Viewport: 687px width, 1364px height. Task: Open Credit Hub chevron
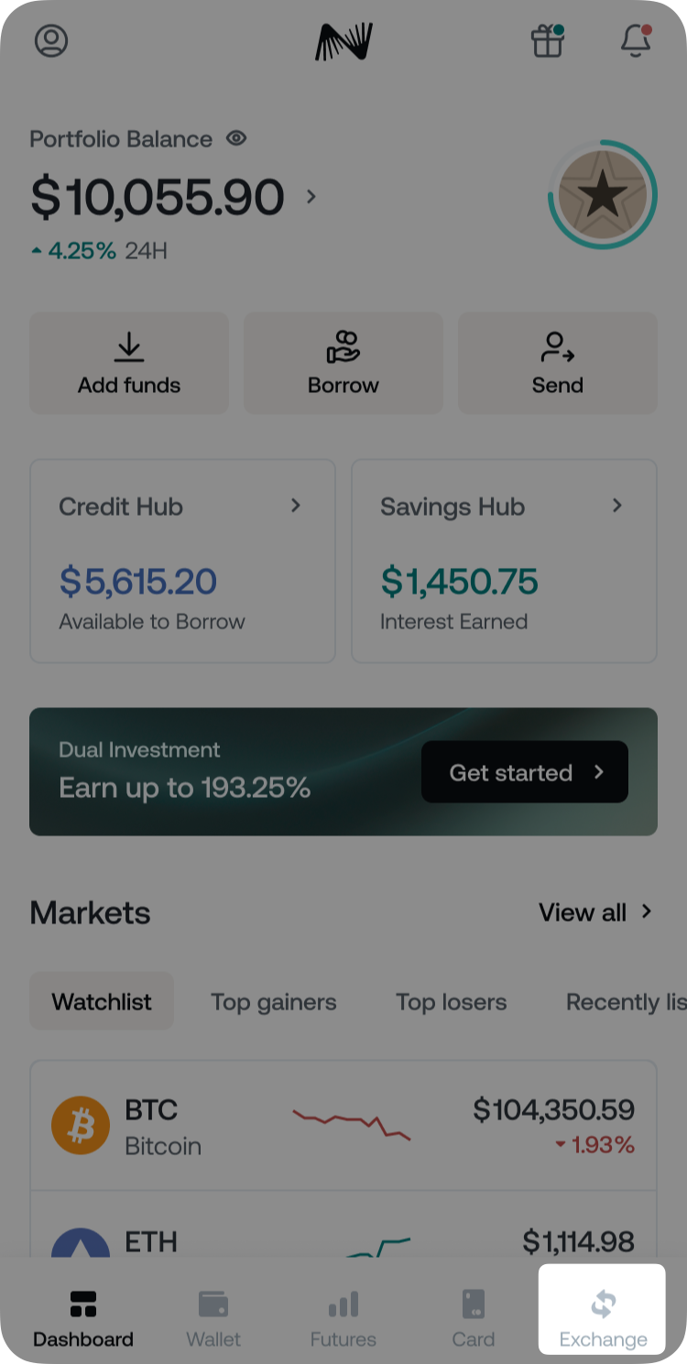tap(296, 506)
